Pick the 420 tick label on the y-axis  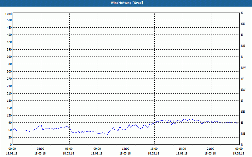[9, 42]
